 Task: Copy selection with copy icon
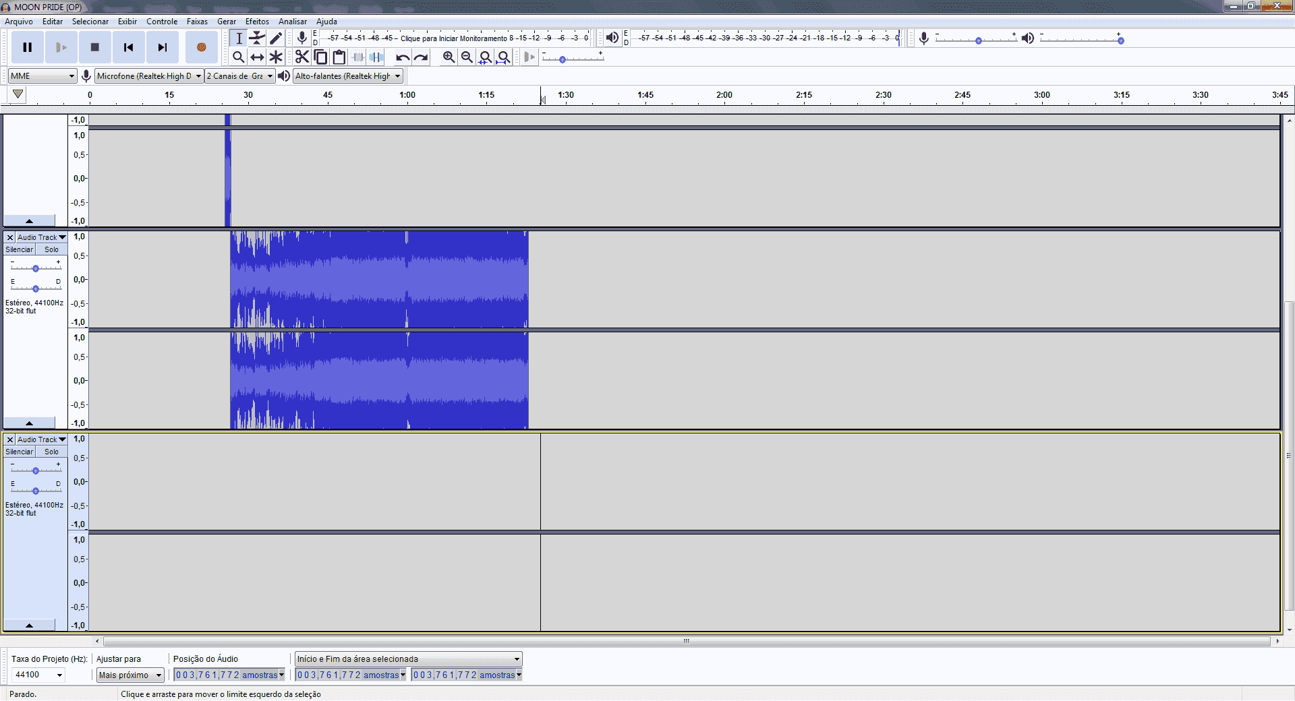321,57
